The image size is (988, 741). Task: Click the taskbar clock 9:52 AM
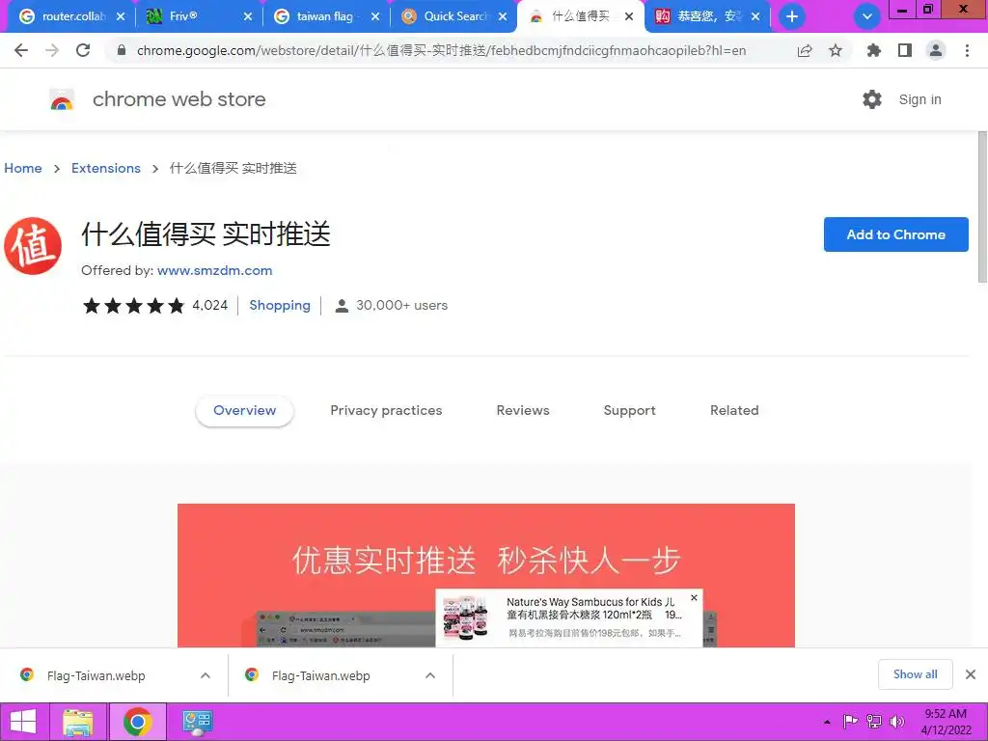coord(946,722)
